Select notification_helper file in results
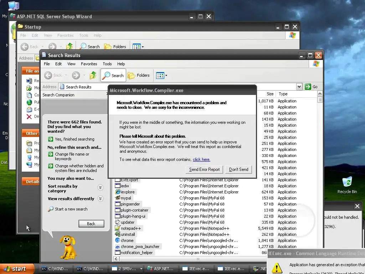The image size is (365, 274). (134, 253)
